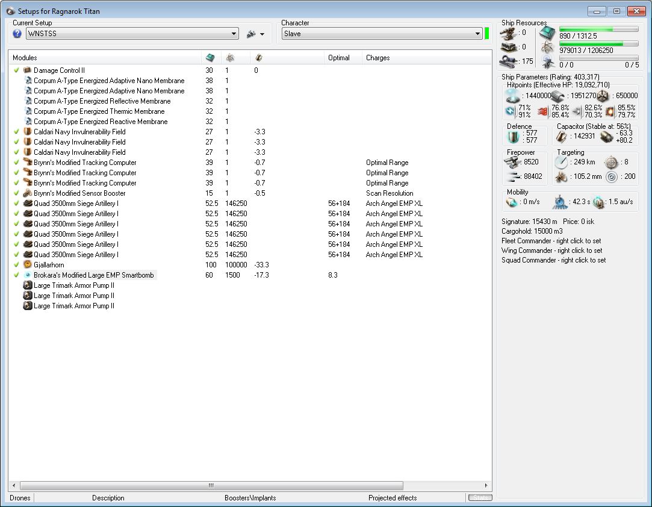The image size is (652, 507).
Task: Click the Corpum A-Type Energized Reflective Membrane icon
Action: click(28, 101)
